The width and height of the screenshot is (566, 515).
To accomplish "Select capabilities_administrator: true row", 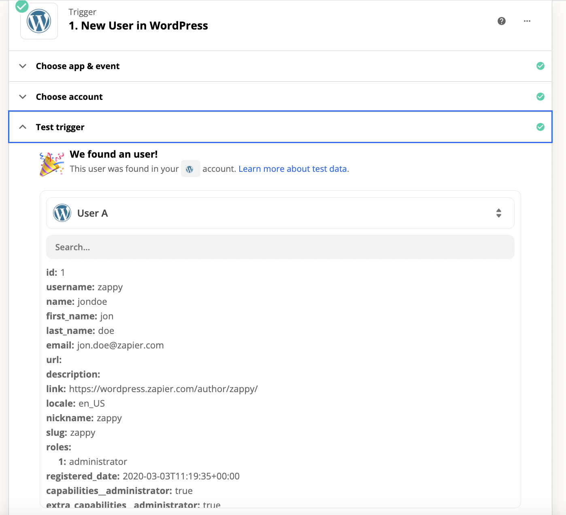I will 119,491.
